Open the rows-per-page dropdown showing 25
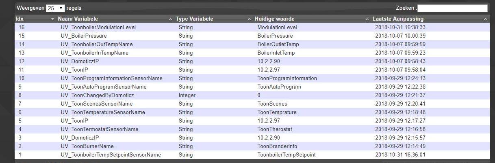Viewport: 495px width, 163px height. (55, 8)
